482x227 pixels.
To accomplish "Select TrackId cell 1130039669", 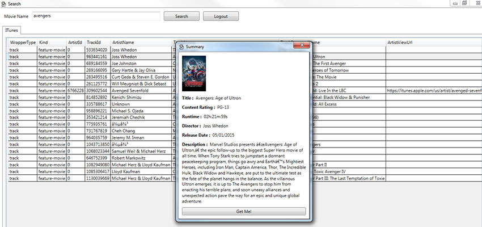I will [98, 178].
